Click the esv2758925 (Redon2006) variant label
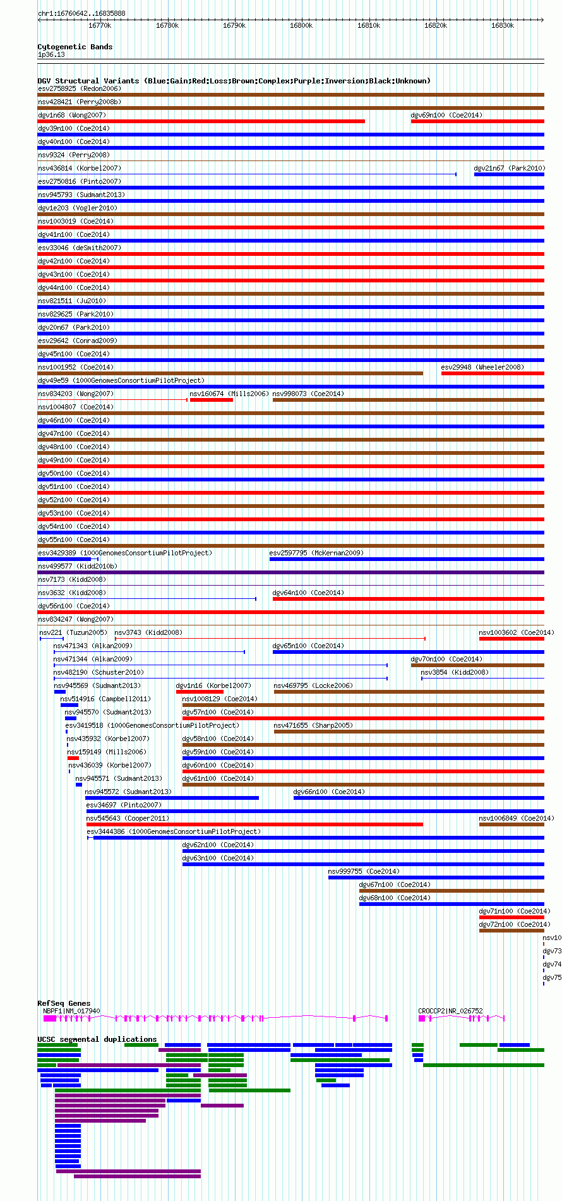This screenshot has height=1201, width=562. click(80, 89)
